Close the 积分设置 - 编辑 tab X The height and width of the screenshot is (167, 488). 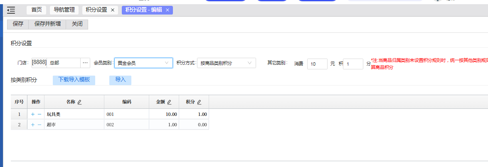click(x=168, y=10)
